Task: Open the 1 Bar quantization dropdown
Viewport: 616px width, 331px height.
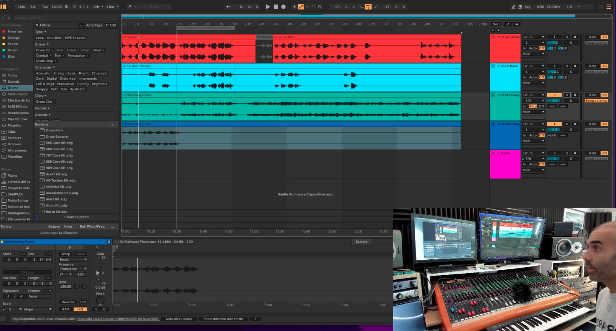Action: [112, 7]
